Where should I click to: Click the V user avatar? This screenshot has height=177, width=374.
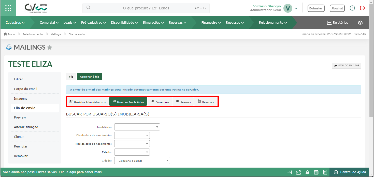pos(288,8)
